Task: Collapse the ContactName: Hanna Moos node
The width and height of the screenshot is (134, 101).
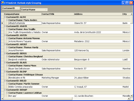Action: [x=7, y=66]
